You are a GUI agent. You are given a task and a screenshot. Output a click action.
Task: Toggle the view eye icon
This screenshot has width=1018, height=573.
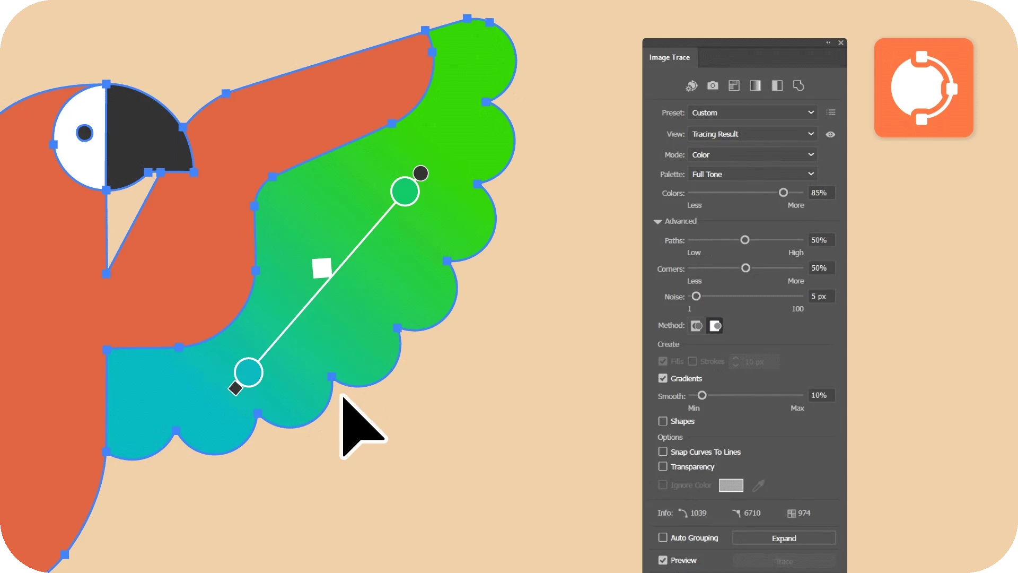[x=830, y=134]
